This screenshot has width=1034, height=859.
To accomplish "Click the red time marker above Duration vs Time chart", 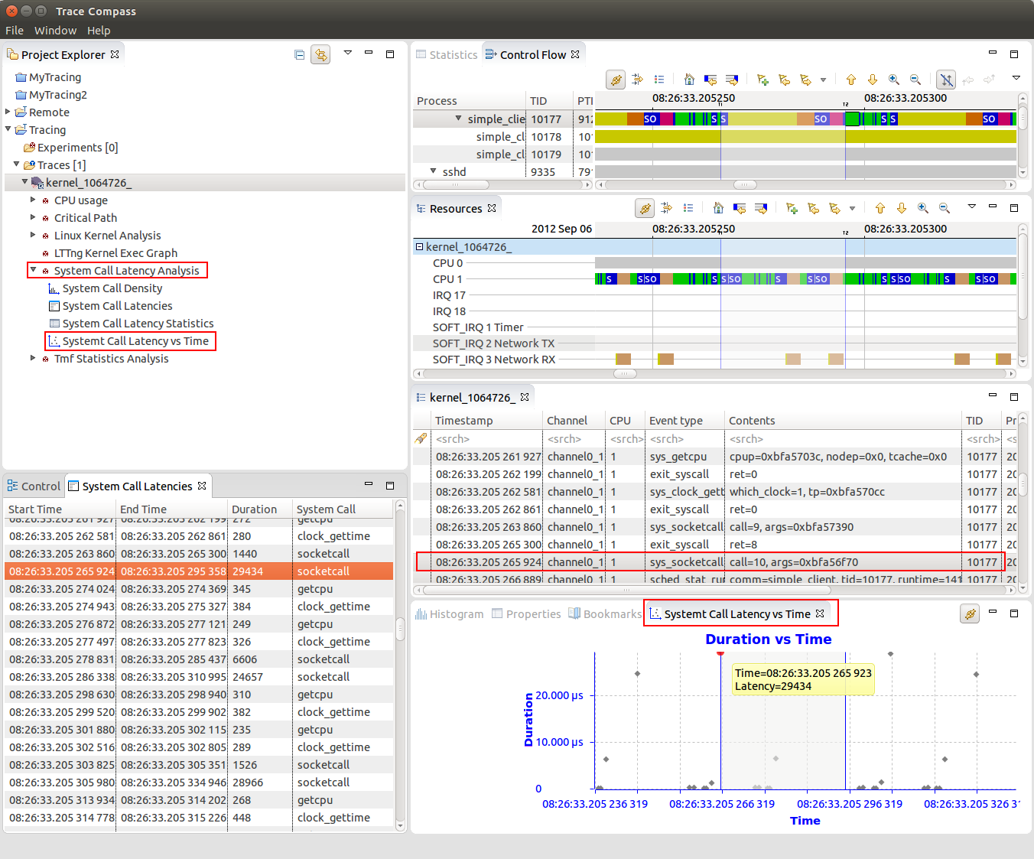I will [x=720, y=654].
